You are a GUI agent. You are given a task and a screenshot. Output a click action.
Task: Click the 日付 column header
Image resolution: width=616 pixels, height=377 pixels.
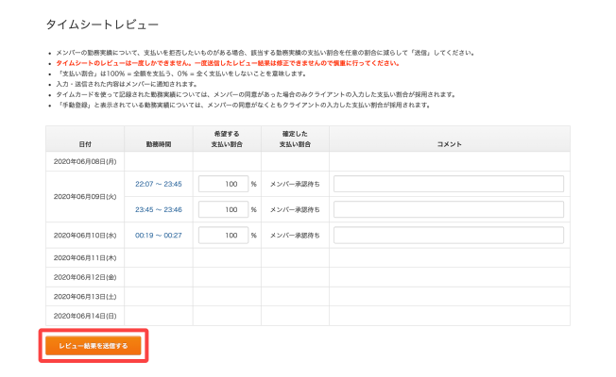click(85, 144)
